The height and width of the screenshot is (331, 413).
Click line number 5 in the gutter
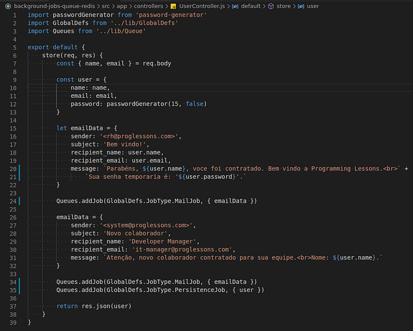[15, 48]
